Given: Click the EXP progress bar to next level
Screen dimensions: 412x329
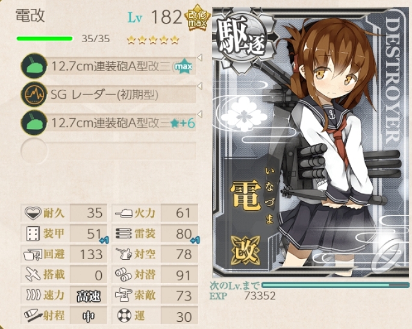Looking at the screenshot, I should click(x=336, y=285).
